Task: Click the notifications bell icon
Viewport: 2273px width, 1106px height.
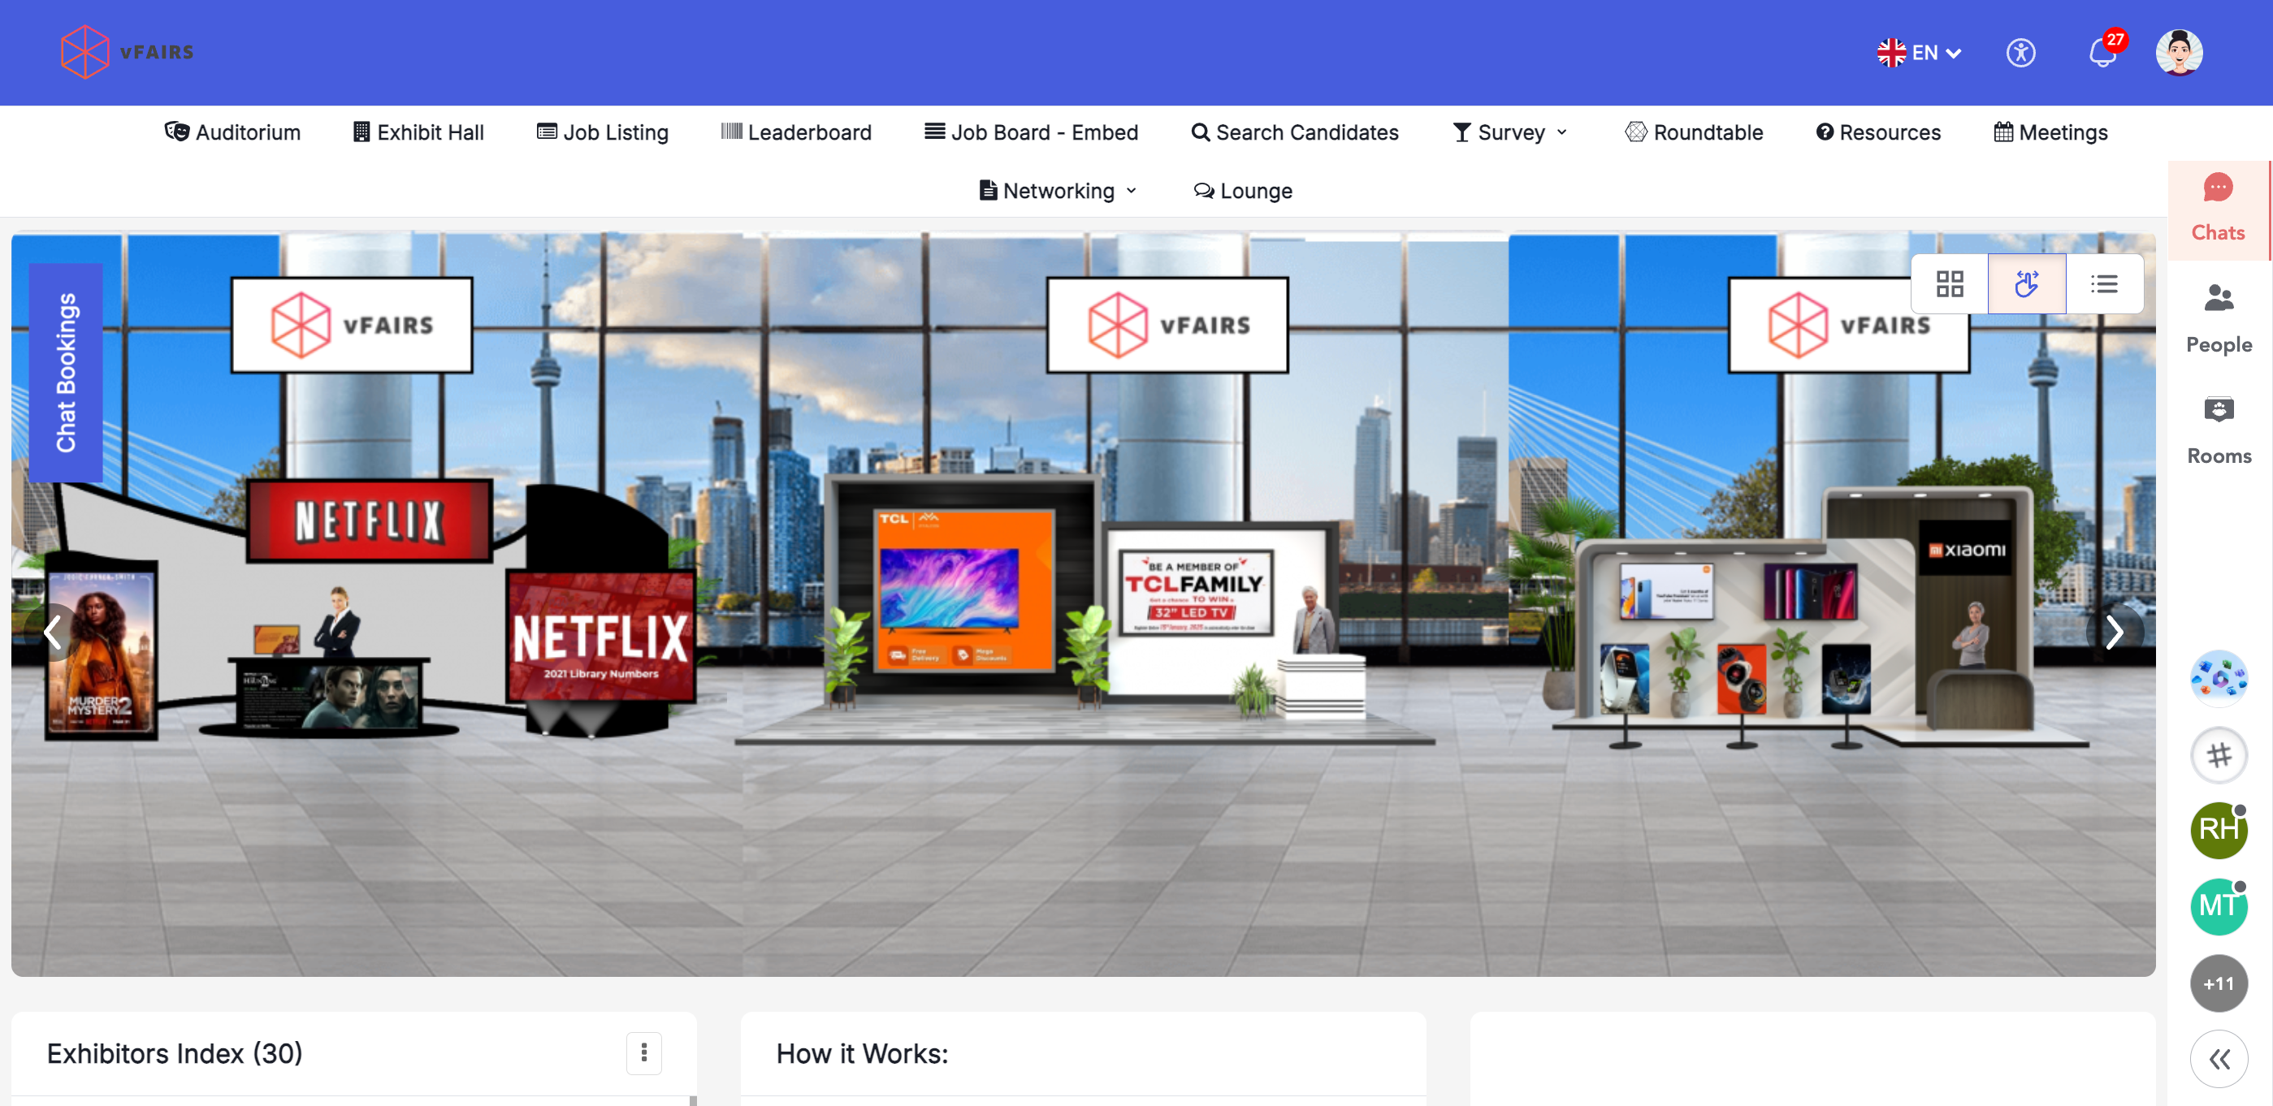Action: click(x=2102, y=53)
